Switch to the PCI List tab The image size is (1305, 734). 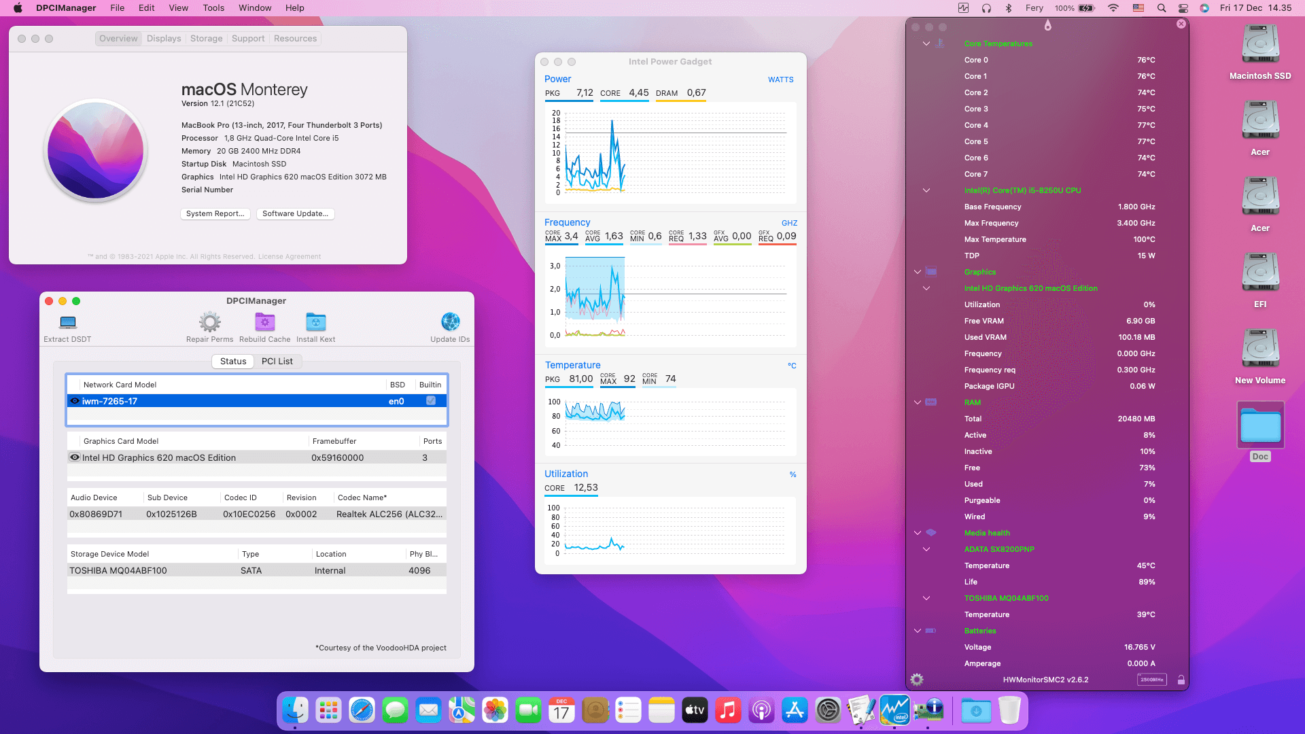point(277,362)
